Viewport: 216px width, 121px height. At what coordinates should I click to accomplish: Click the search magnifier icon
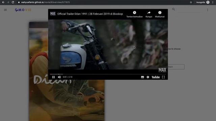[x=173, y=9]
